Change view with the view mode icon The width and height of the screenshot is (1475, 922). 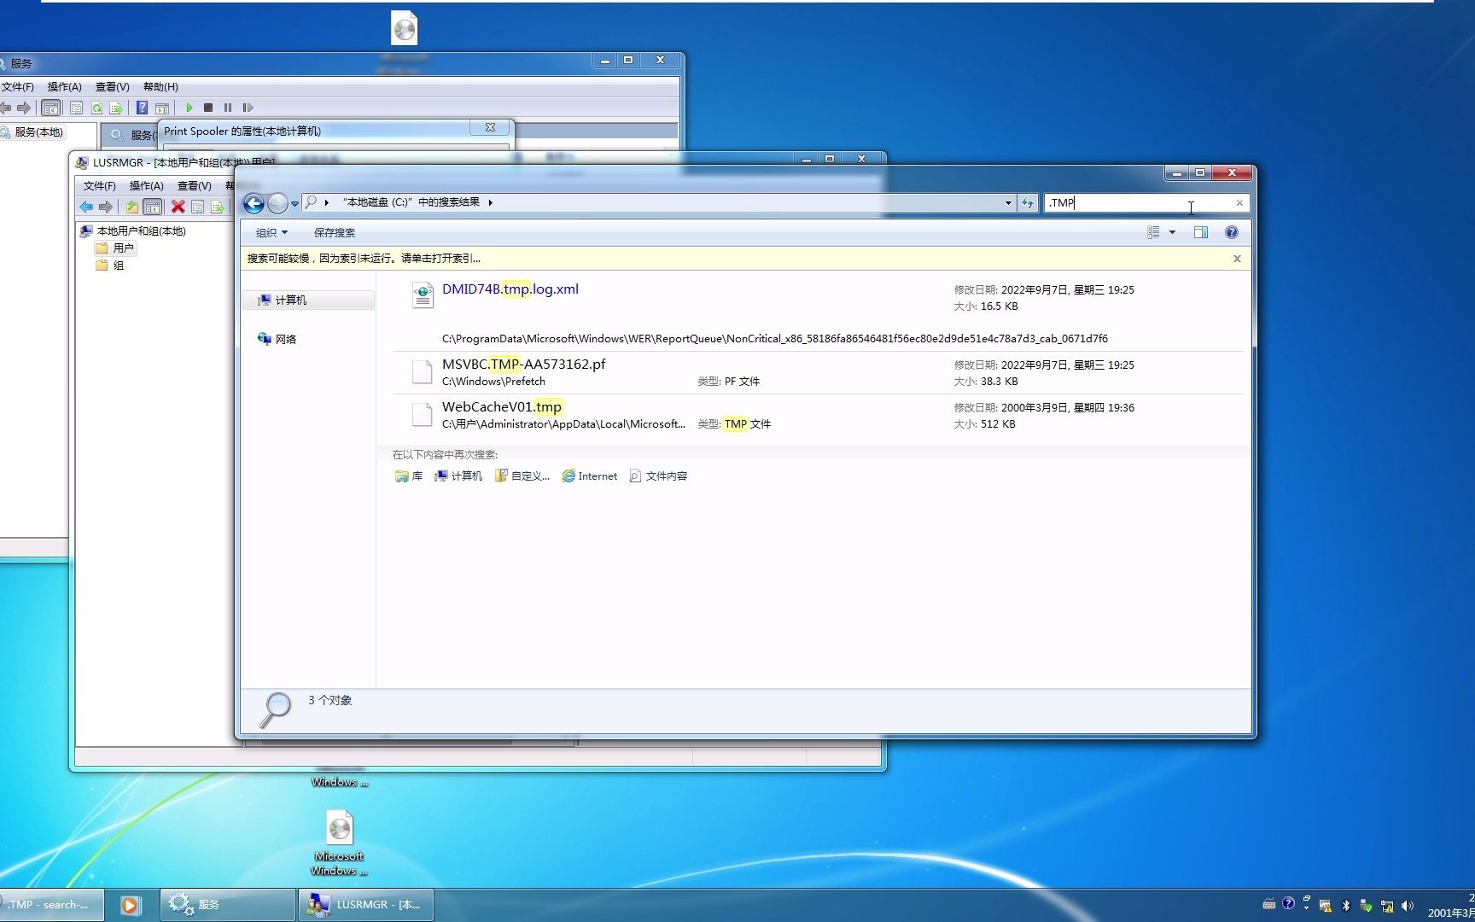click(1153, 232)
